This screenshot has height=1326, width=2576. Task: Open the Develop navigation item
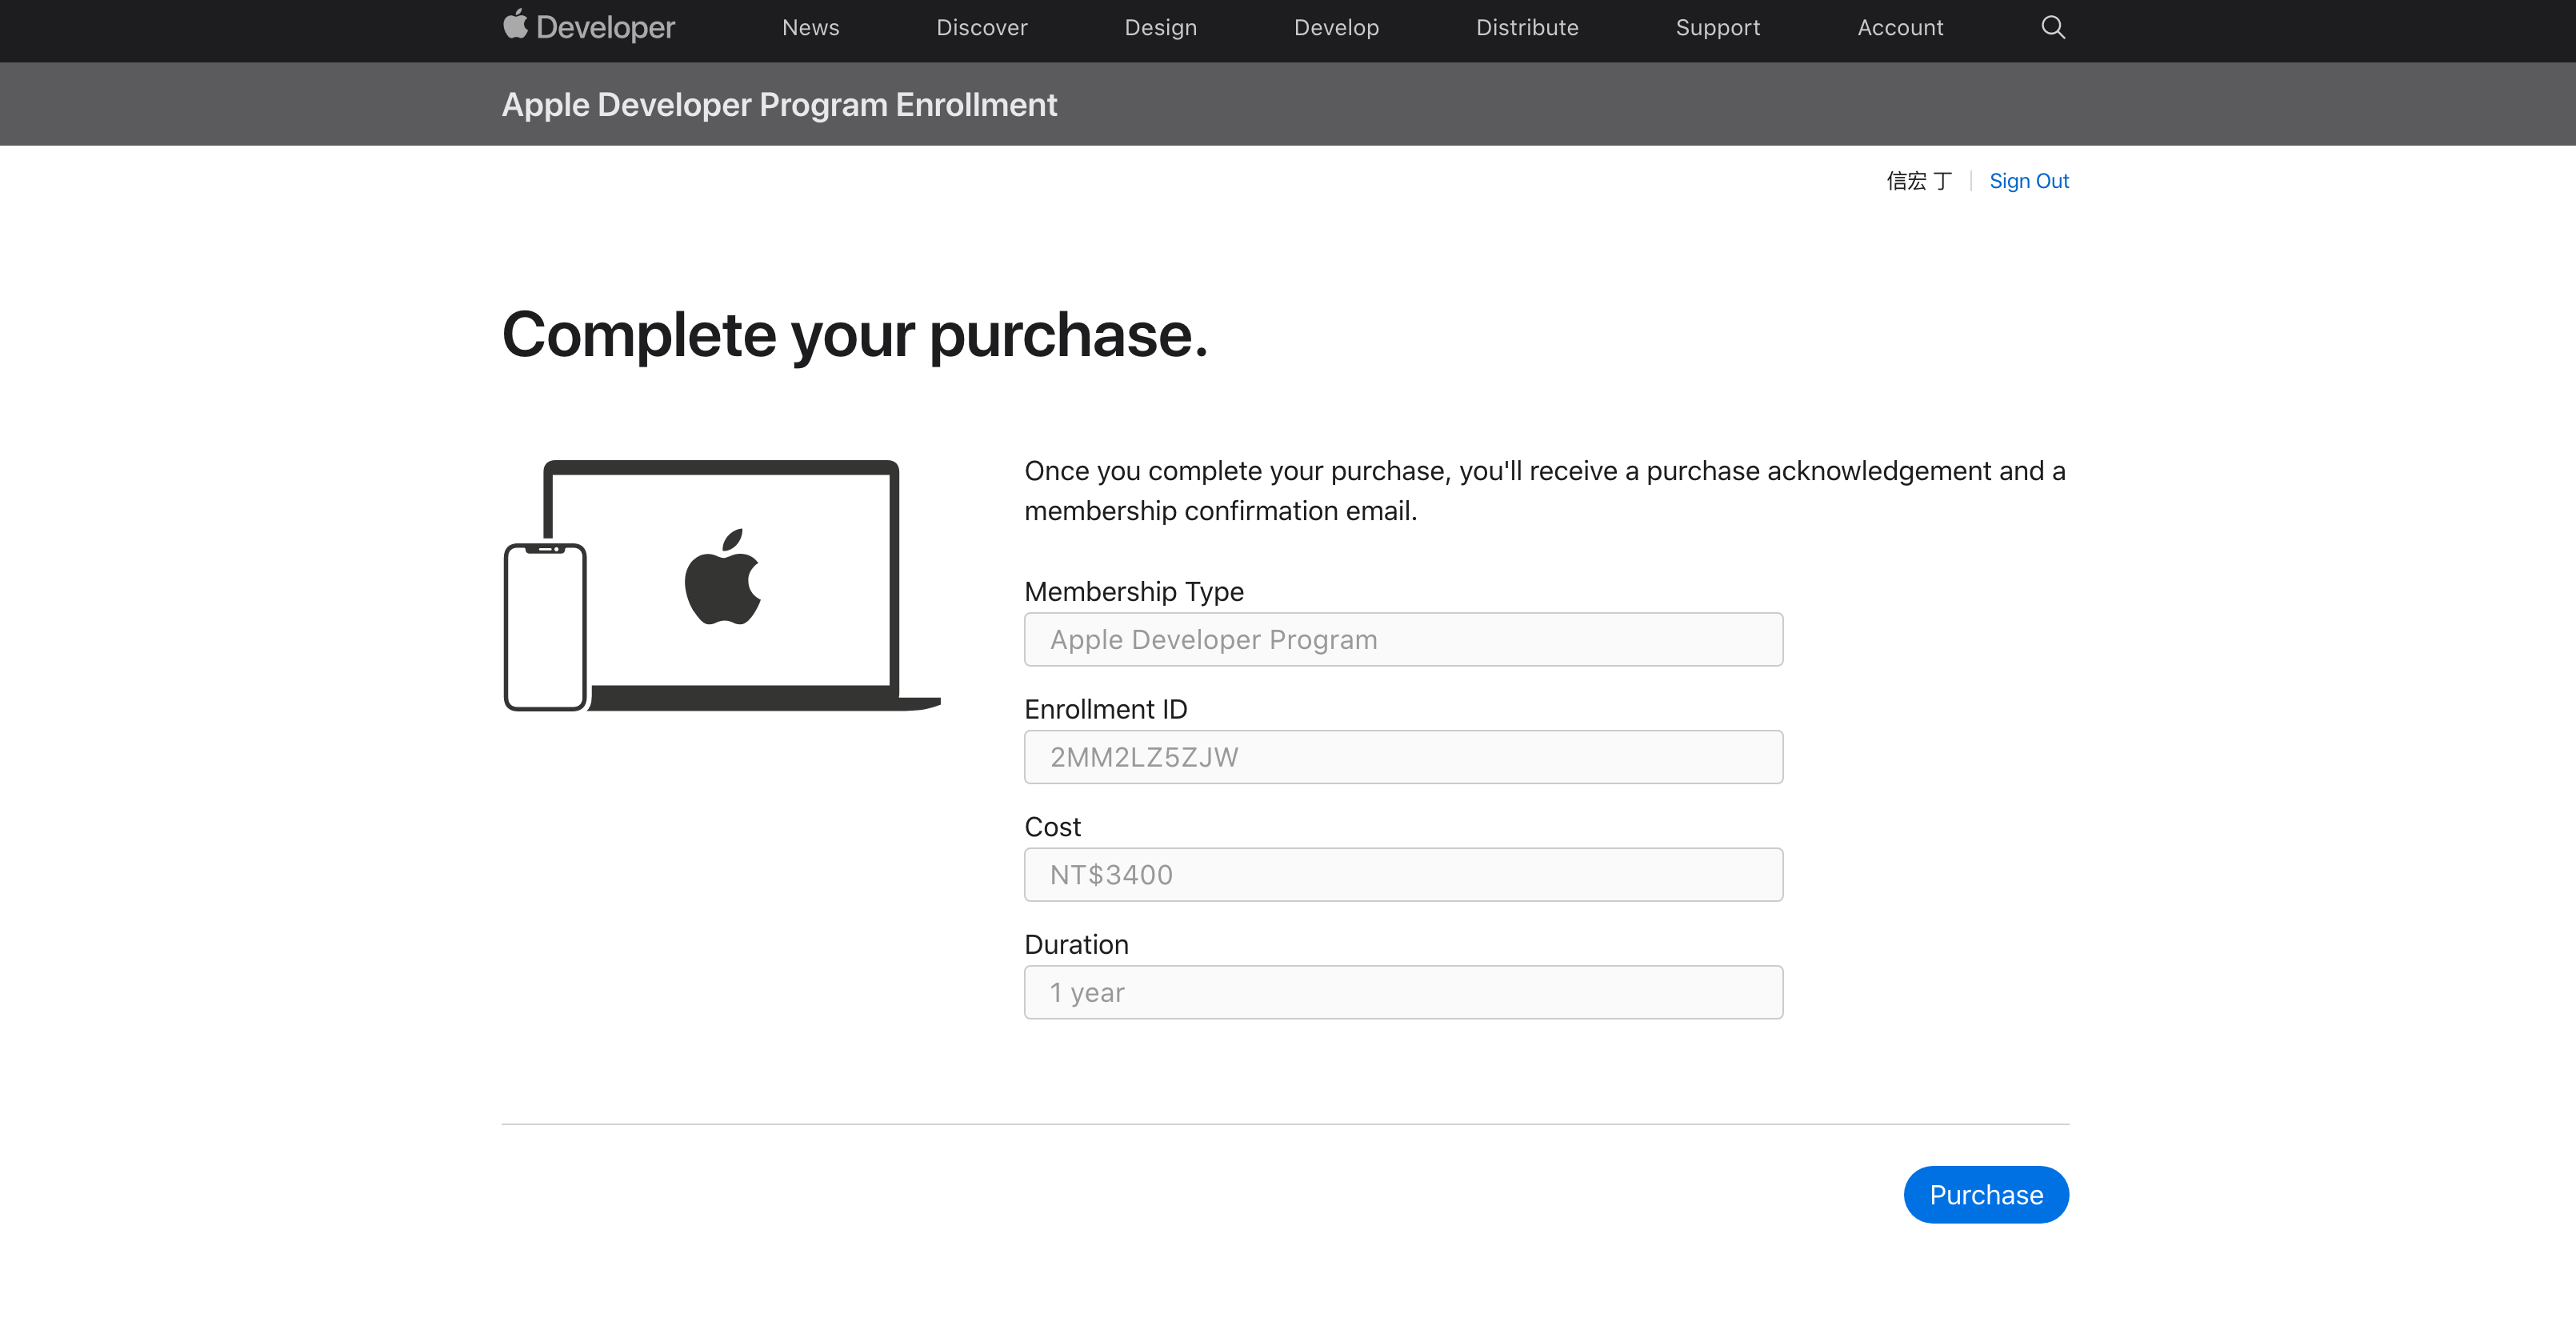point(1336,27)
